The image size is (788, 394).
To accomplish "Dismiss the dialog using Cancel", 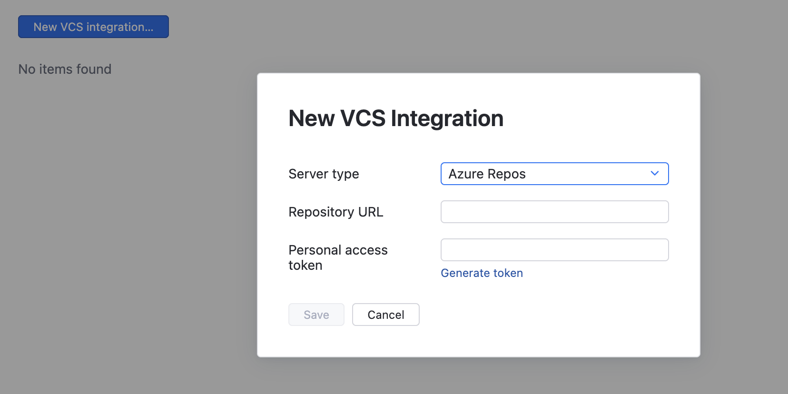I will (x=385, y=315).
